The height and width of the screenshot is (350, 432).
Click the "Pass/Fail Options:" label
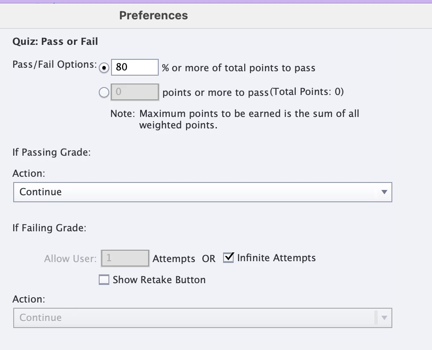[x=55, y=64]
